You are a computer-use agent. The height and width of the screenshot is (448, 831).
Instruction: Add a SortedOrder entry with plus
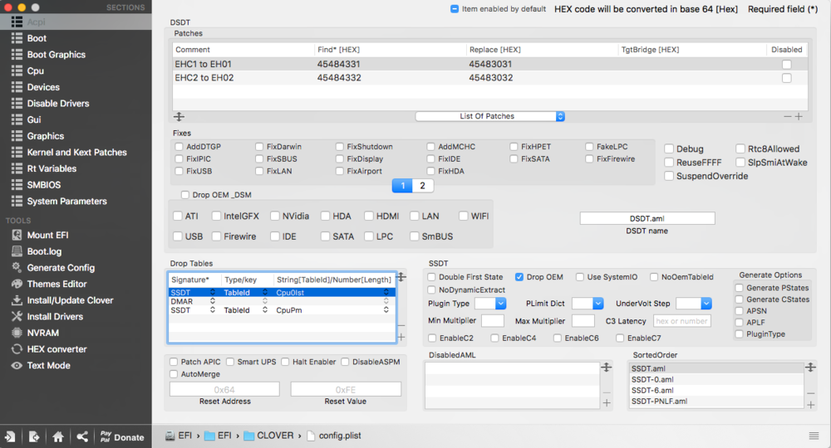(x=811, y=405)
